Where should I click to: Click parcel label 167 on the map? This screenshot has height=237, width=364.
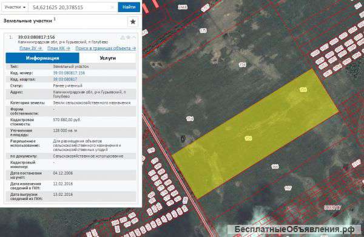click(x=288, y=188)
